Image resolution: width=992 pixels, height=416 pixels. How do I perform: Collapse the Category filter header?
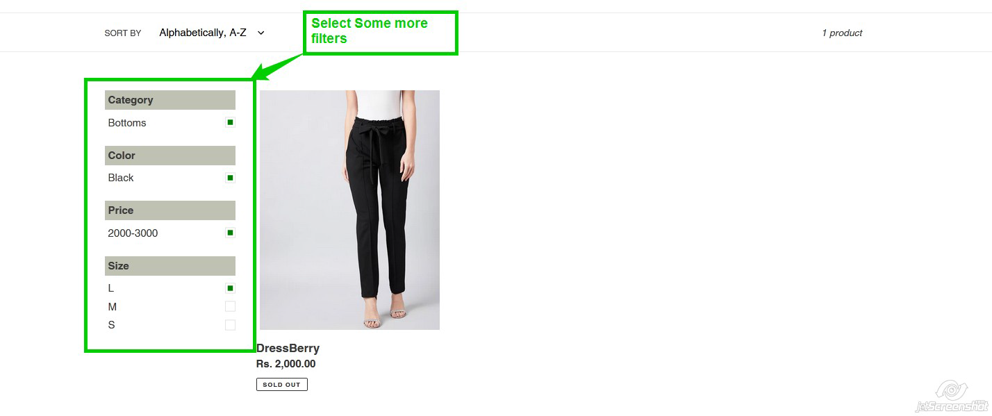click(170, 100)
